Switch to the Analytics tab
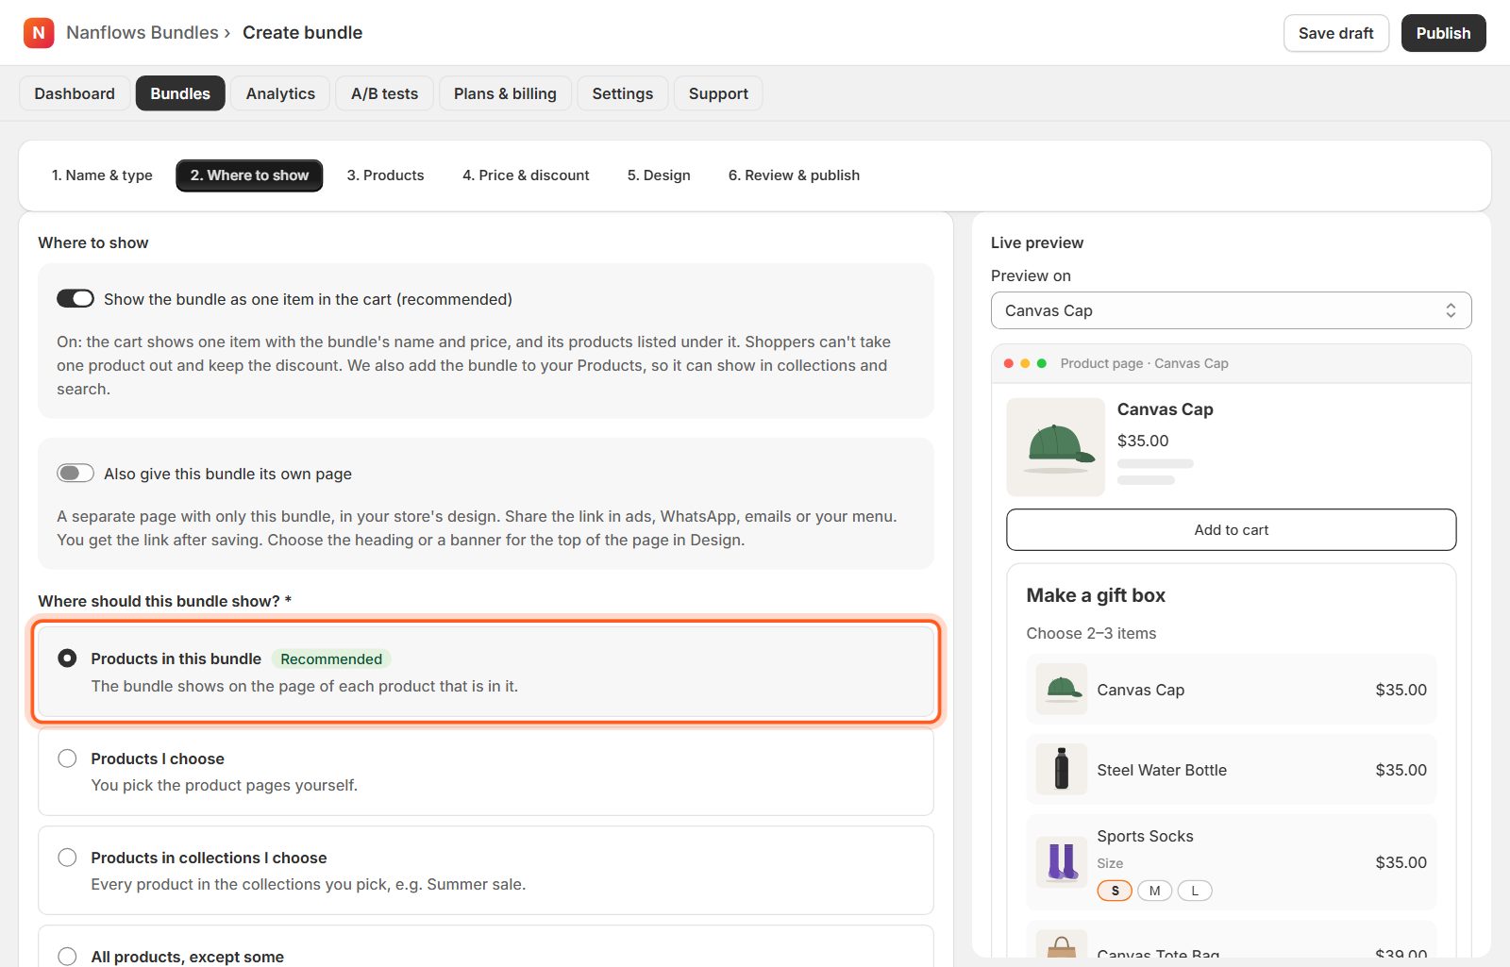Image resolution: width=1510 pixels, height=967 pixels. (x=280, y=93)
